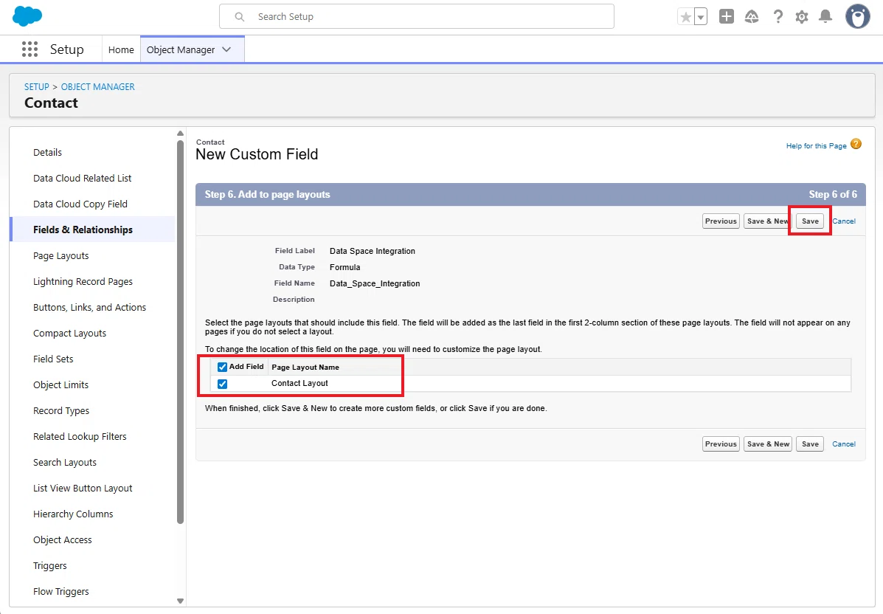Click the bottom Save button

[810, 444]
